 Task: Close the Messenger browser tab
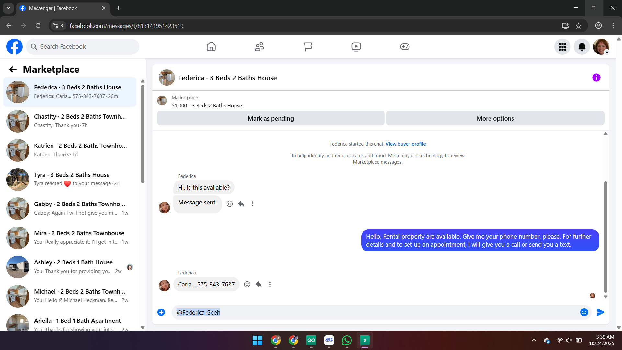point(104,8)
